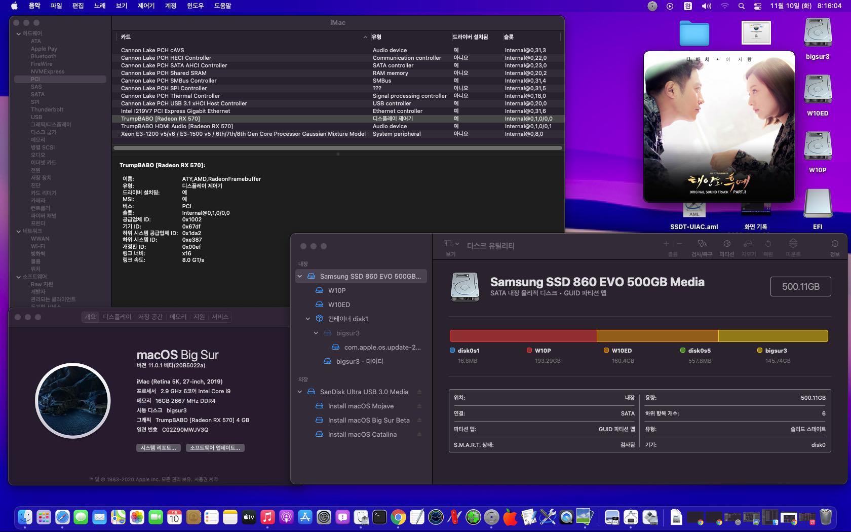Click the orange W10ED segment of usage bar

(657, 336)
